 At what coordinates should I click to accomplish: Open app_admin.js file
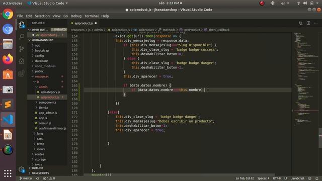[x=48, y=113]
